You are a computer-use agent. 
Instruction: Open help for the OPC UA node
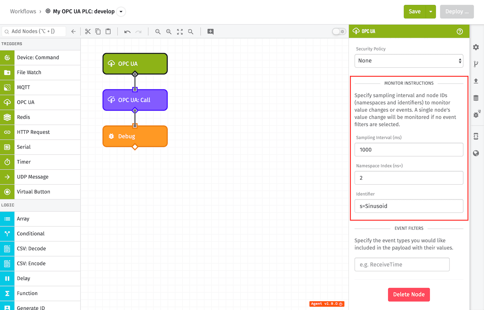[460, 31]
